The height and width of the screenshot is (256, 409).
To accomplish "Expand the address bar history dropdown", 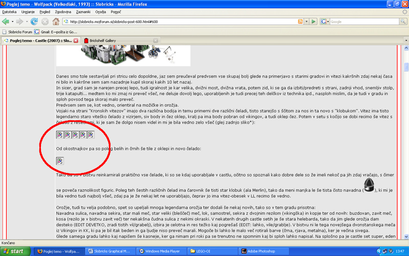I will 306,22.
